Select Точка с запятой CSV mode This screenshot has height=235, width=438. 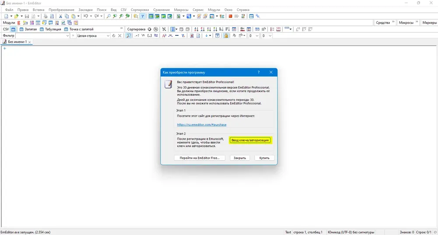click(79, 29)
